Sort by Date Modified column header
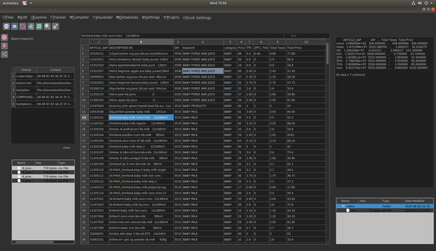The width and height of the screenshot is (436, 251). click(x=416, y=201)
